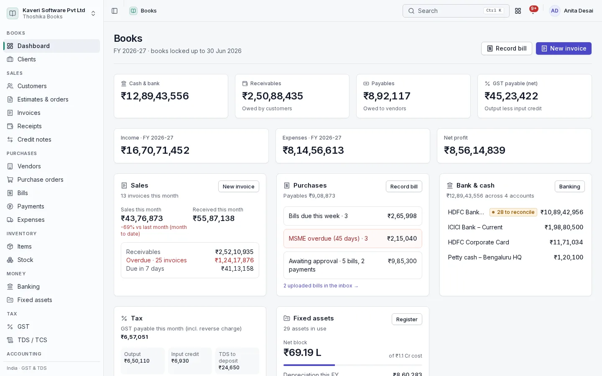Toggle the sidebar panel icon
Screen dimensions: 602x376
pyautogui.click(x=115, y=11)
